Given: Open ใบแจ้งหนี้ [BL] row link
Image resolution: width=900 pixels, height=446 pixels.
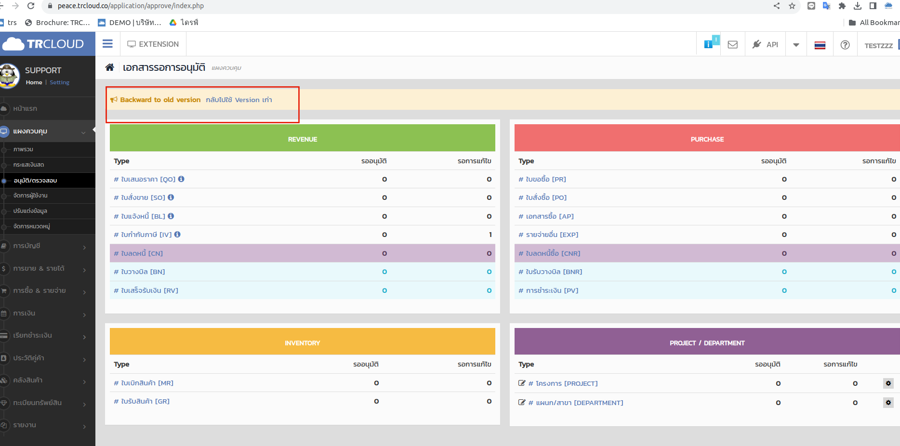Looking at the screenshot, I should point(139,216).
